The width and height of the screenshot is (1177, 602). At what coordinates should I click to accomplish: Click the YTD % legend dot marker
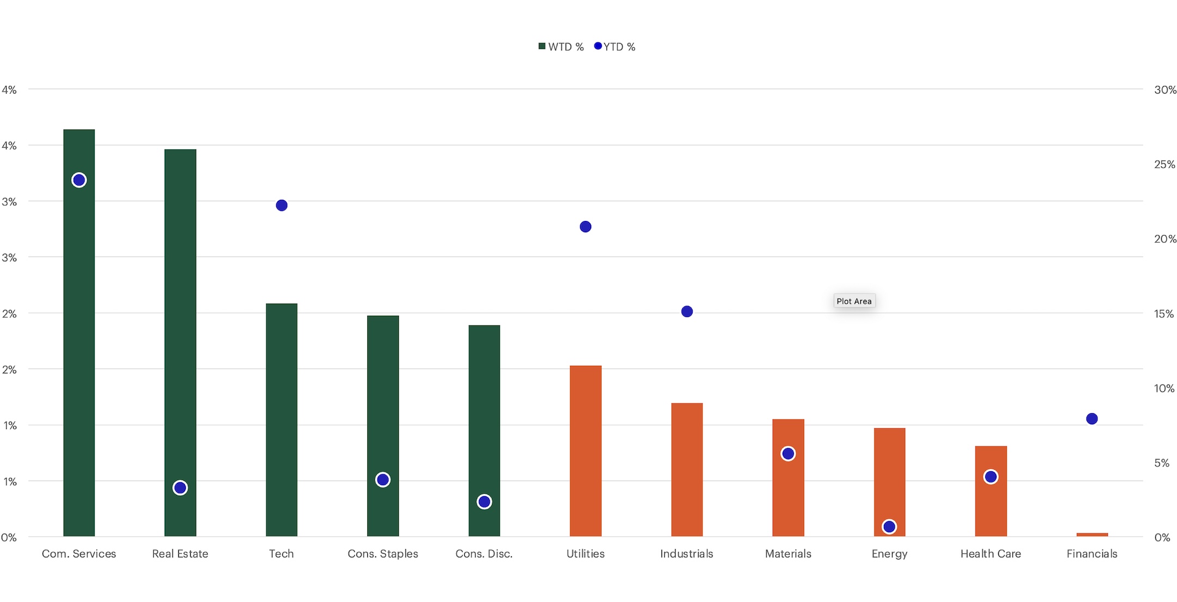[598, 46]
